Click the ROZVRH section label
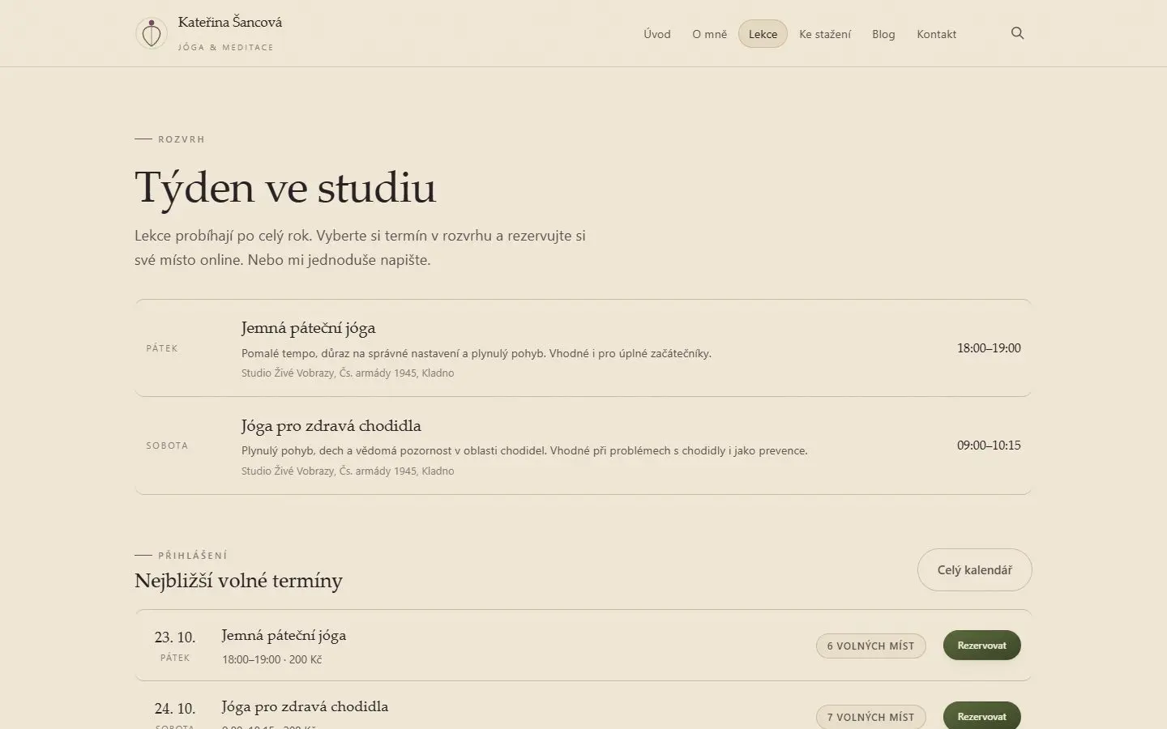This screenshot has height=729, width=1167. point(182,139)
